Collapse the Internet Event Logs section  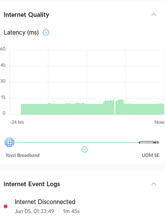(154, 184)
